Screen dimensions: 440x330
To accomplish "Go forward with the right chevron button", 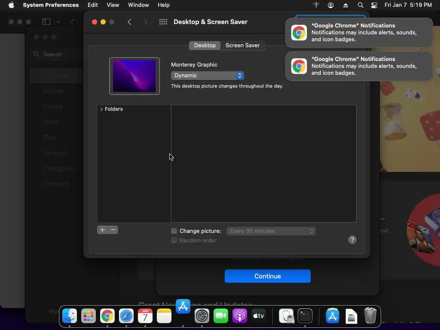I will click(x=145, y=22).
